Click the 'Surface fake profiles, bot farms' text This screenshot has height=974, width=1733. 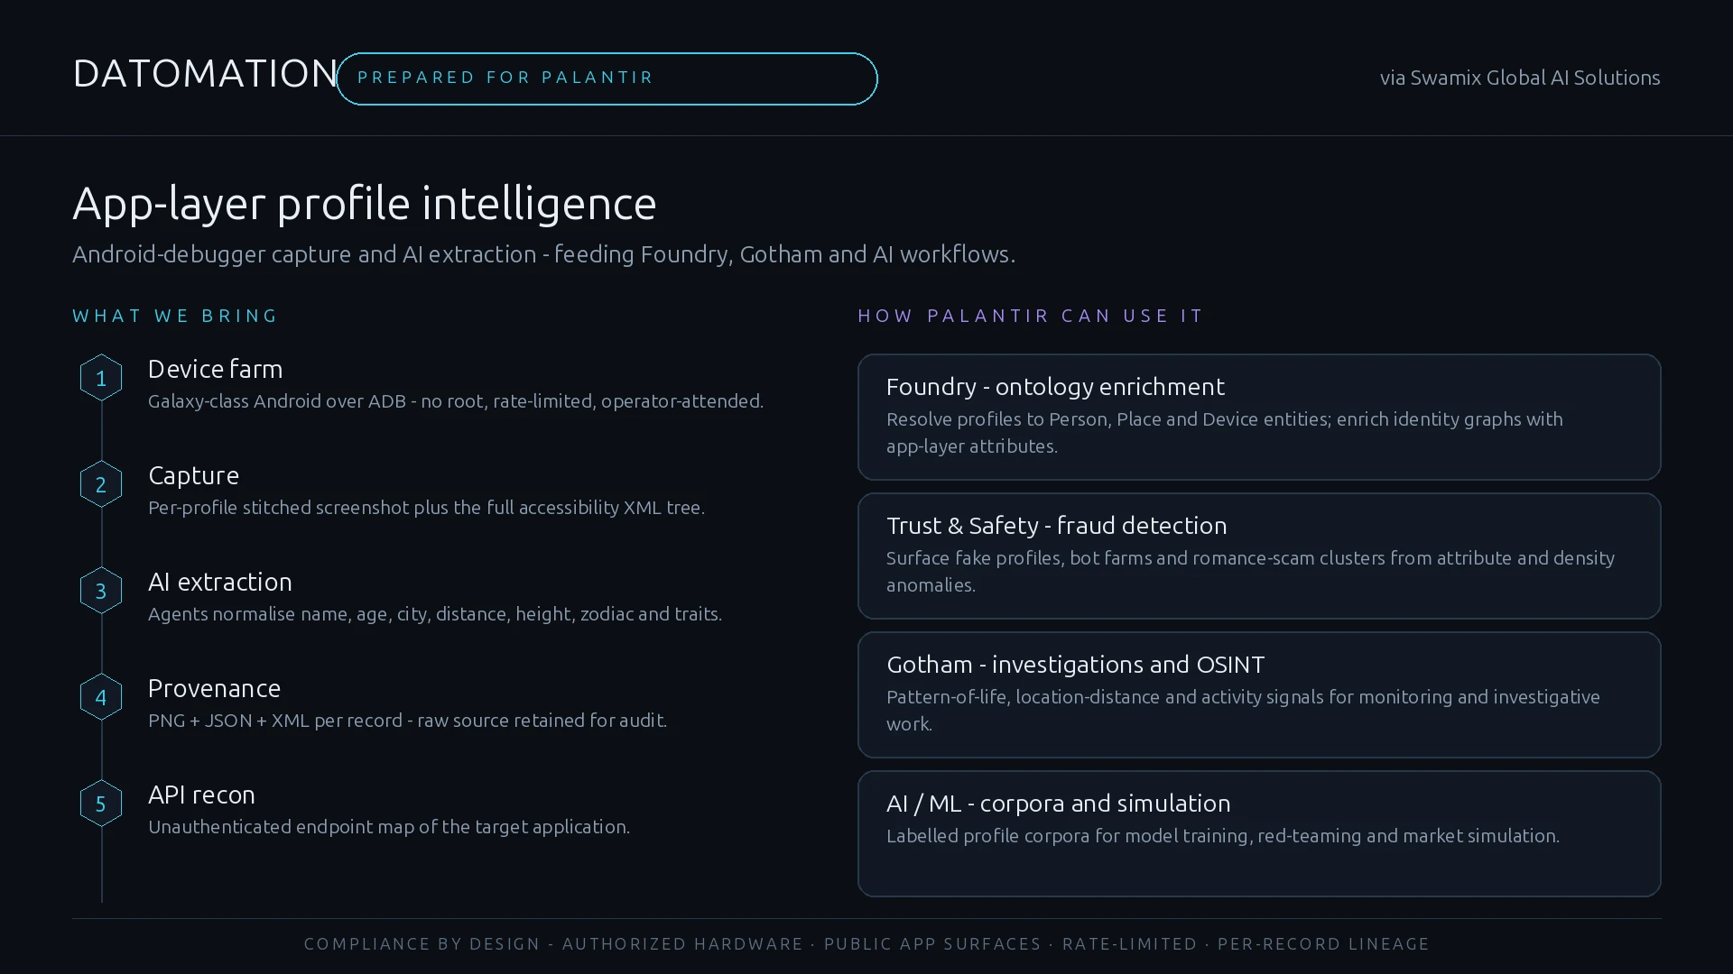point(1250,572)
